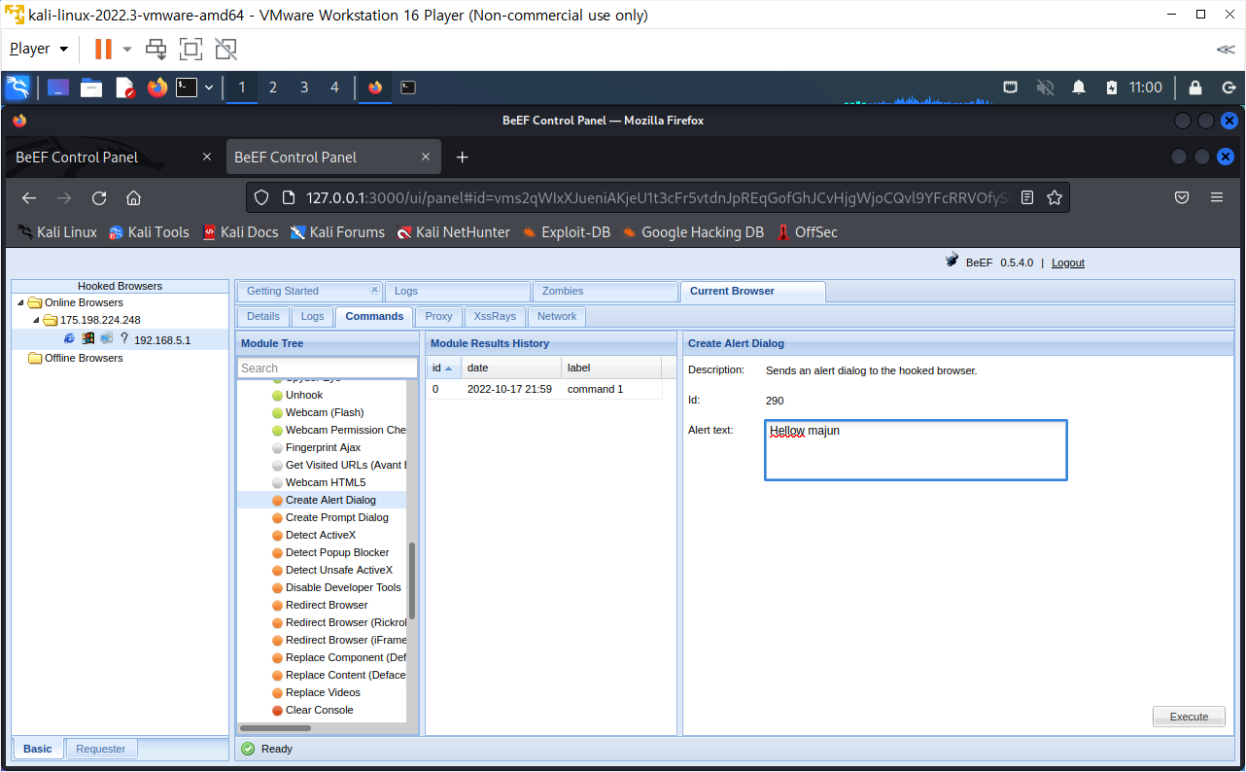
Task: Collapse Online Browsers tree node
Action: (20, 302)
